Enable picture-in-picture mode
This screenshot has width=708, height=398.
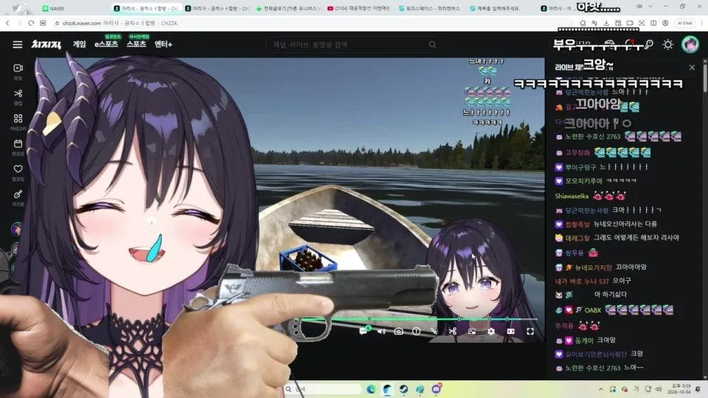point(472,331)
